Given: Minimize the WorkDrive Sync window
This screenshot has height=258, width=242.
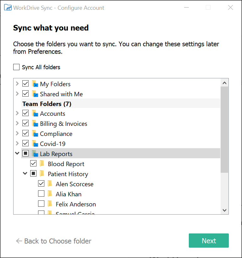Looking at the screenshot, I should coord(186,8).
